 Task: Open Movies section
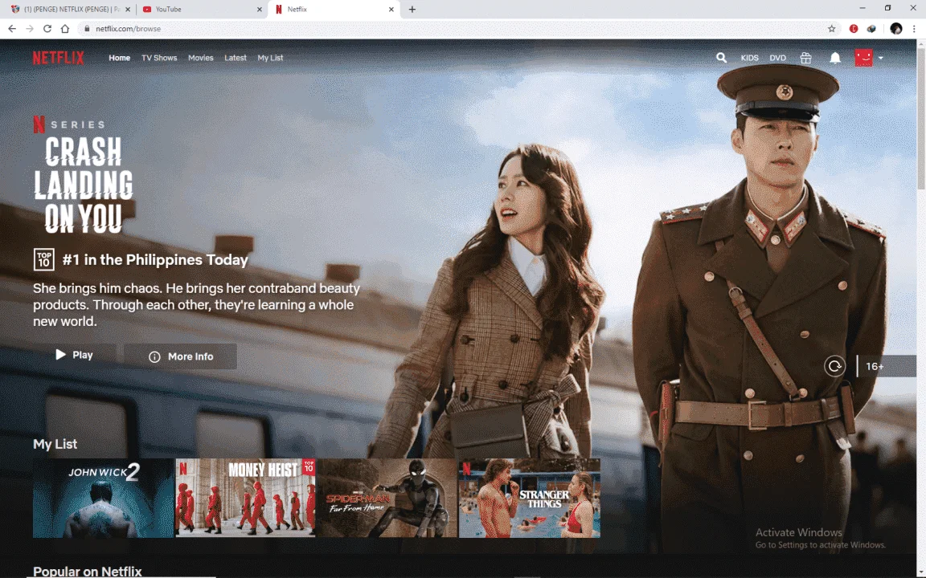(x=201, y=58)
